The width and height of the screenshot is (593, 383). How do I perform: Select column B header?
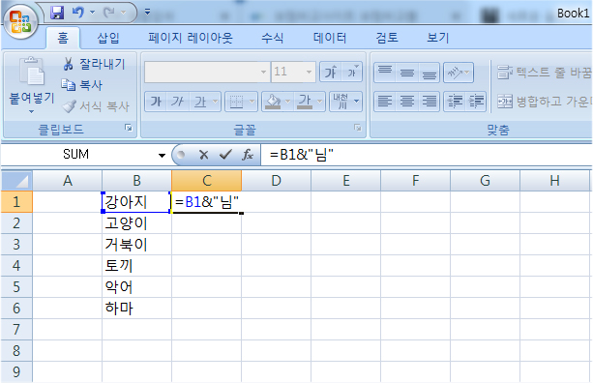tap(136, 180)
